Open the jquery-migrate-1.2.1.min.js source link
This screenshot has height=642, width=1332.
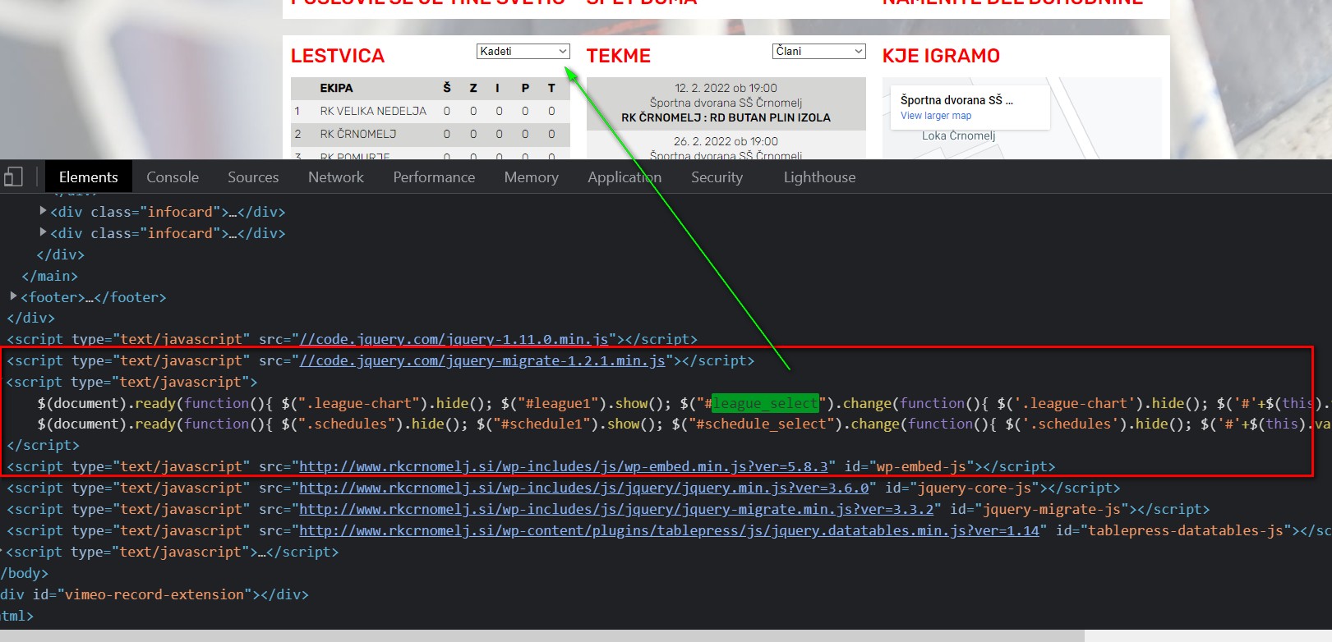pos(482,360)
